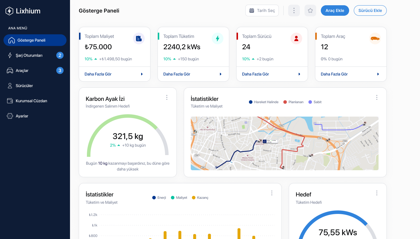Click the Lixhium lightning logo icon
The image size is (420, 239).
click(x=9, y=11)
